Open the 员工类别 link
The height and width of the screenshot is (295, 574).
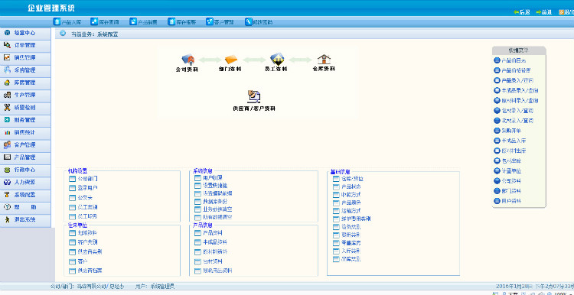87,207
